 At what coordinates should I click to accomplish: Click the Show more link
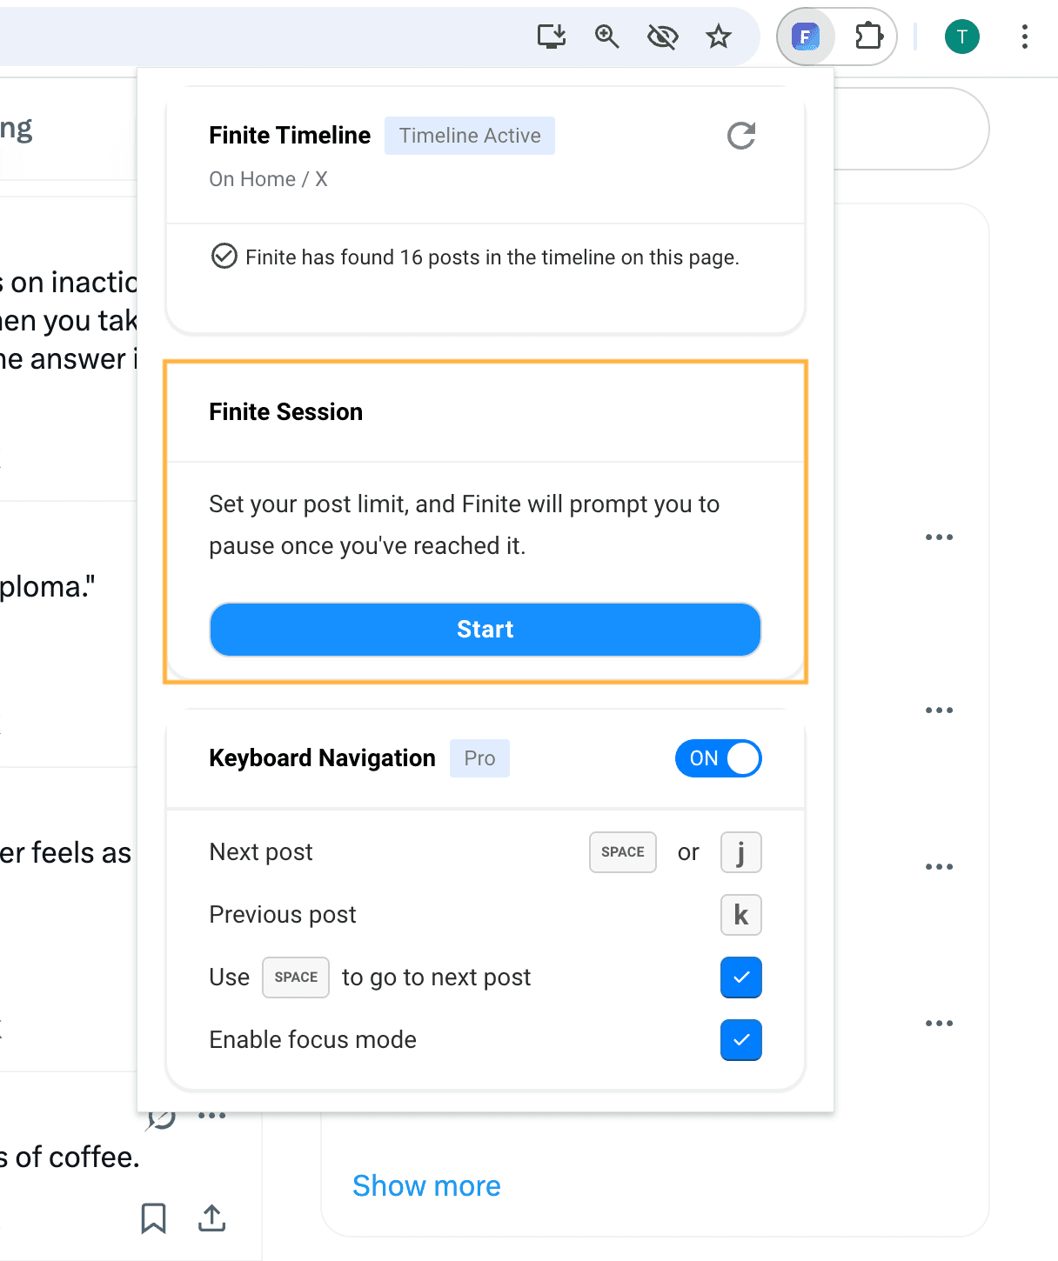click(426, 1185)
